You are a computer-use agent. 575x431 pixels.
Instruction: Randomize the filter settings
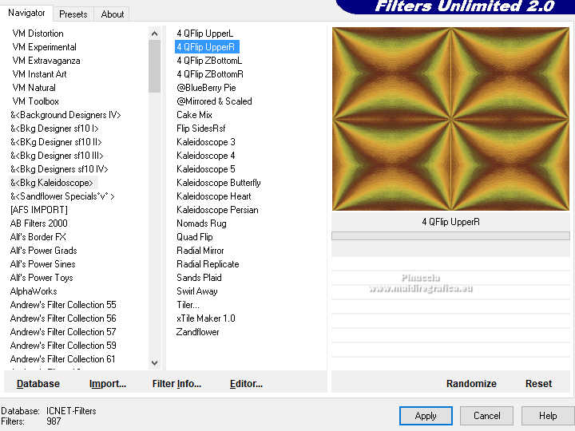pyautogui.click(x=471, y=384)
